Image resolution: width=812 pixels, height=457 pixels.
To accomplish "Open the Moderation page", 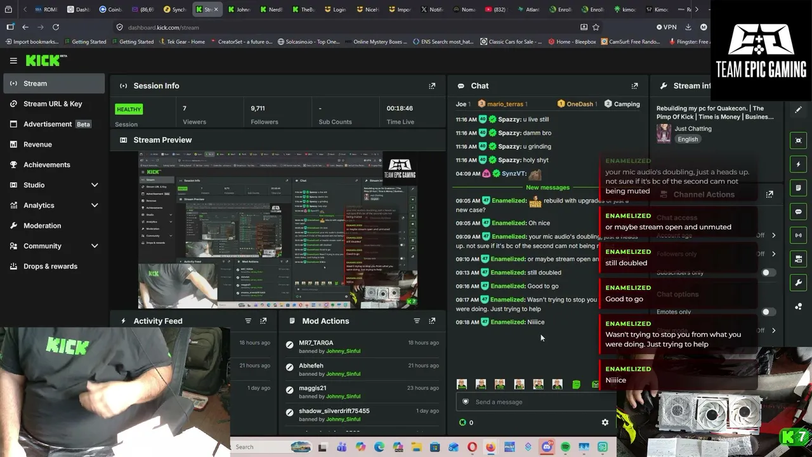I will pyautogui.click(x=54, y=225).
